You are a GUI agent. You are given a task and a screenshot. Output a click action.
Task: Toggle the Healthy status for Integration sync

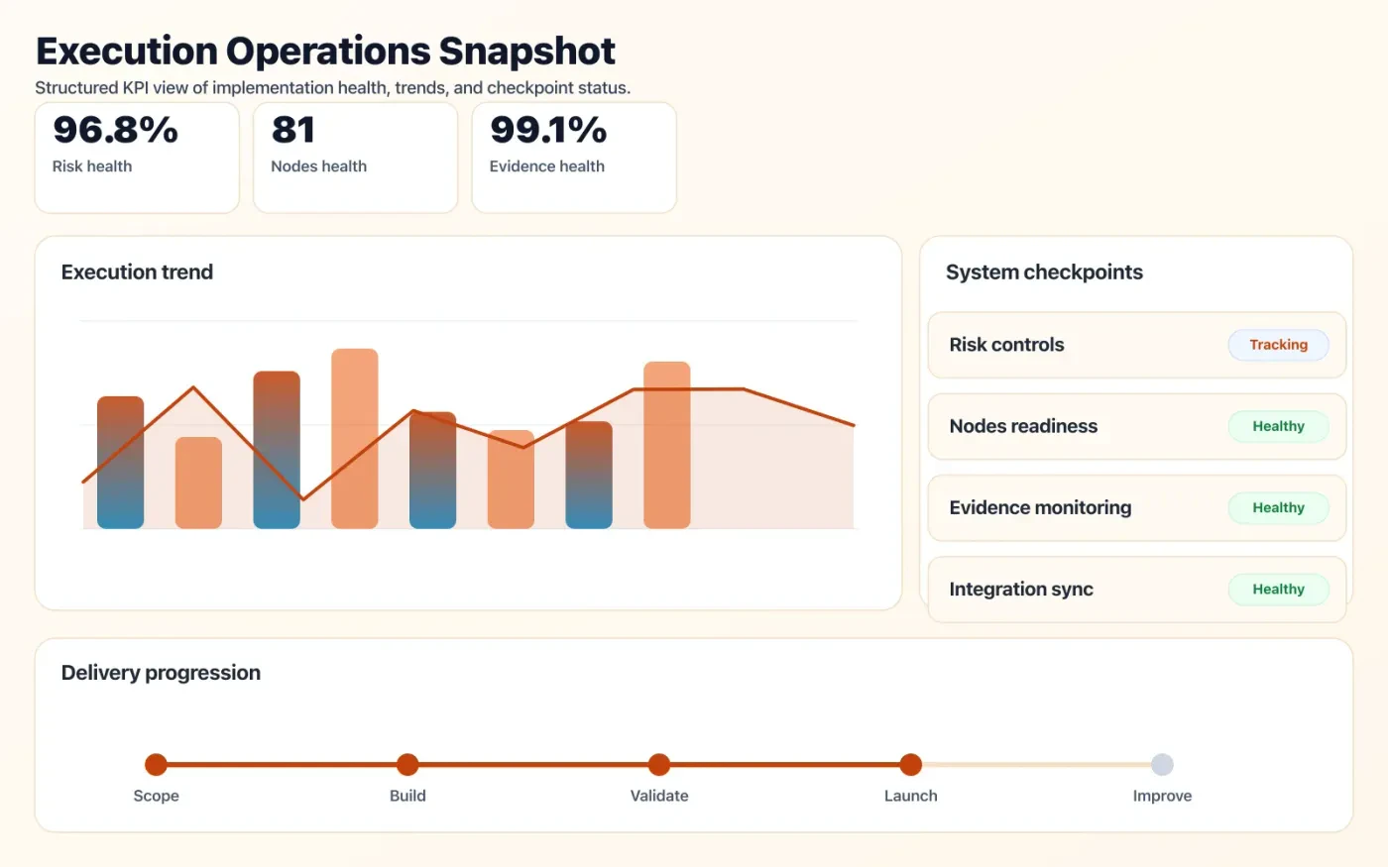(x=1278, y=589)
